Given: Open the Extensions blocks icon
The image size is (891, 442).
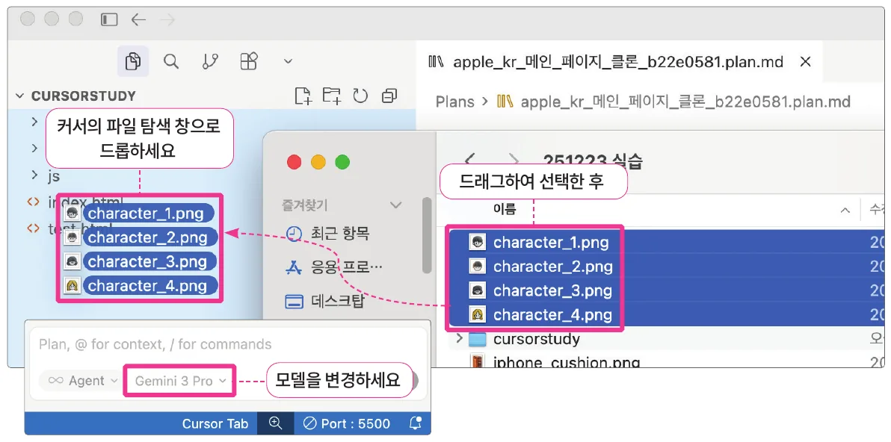Looking at the screenshot, I should pyautogui.click(x=249, y=61).
